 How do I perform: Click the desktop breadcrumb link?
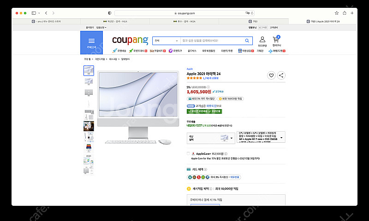click(113, 59)
